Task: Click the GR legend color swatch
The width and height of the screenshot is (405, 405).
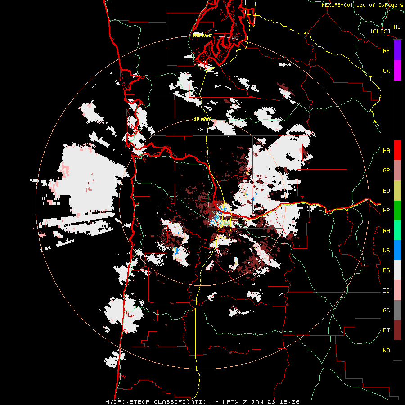Action: click(x=397, y=171)
